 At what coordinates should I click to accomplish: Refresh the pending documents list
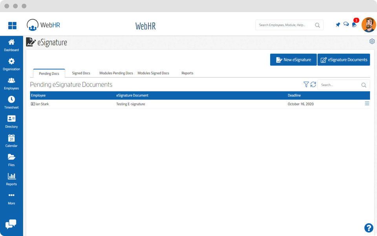click(x=313, y=84)
